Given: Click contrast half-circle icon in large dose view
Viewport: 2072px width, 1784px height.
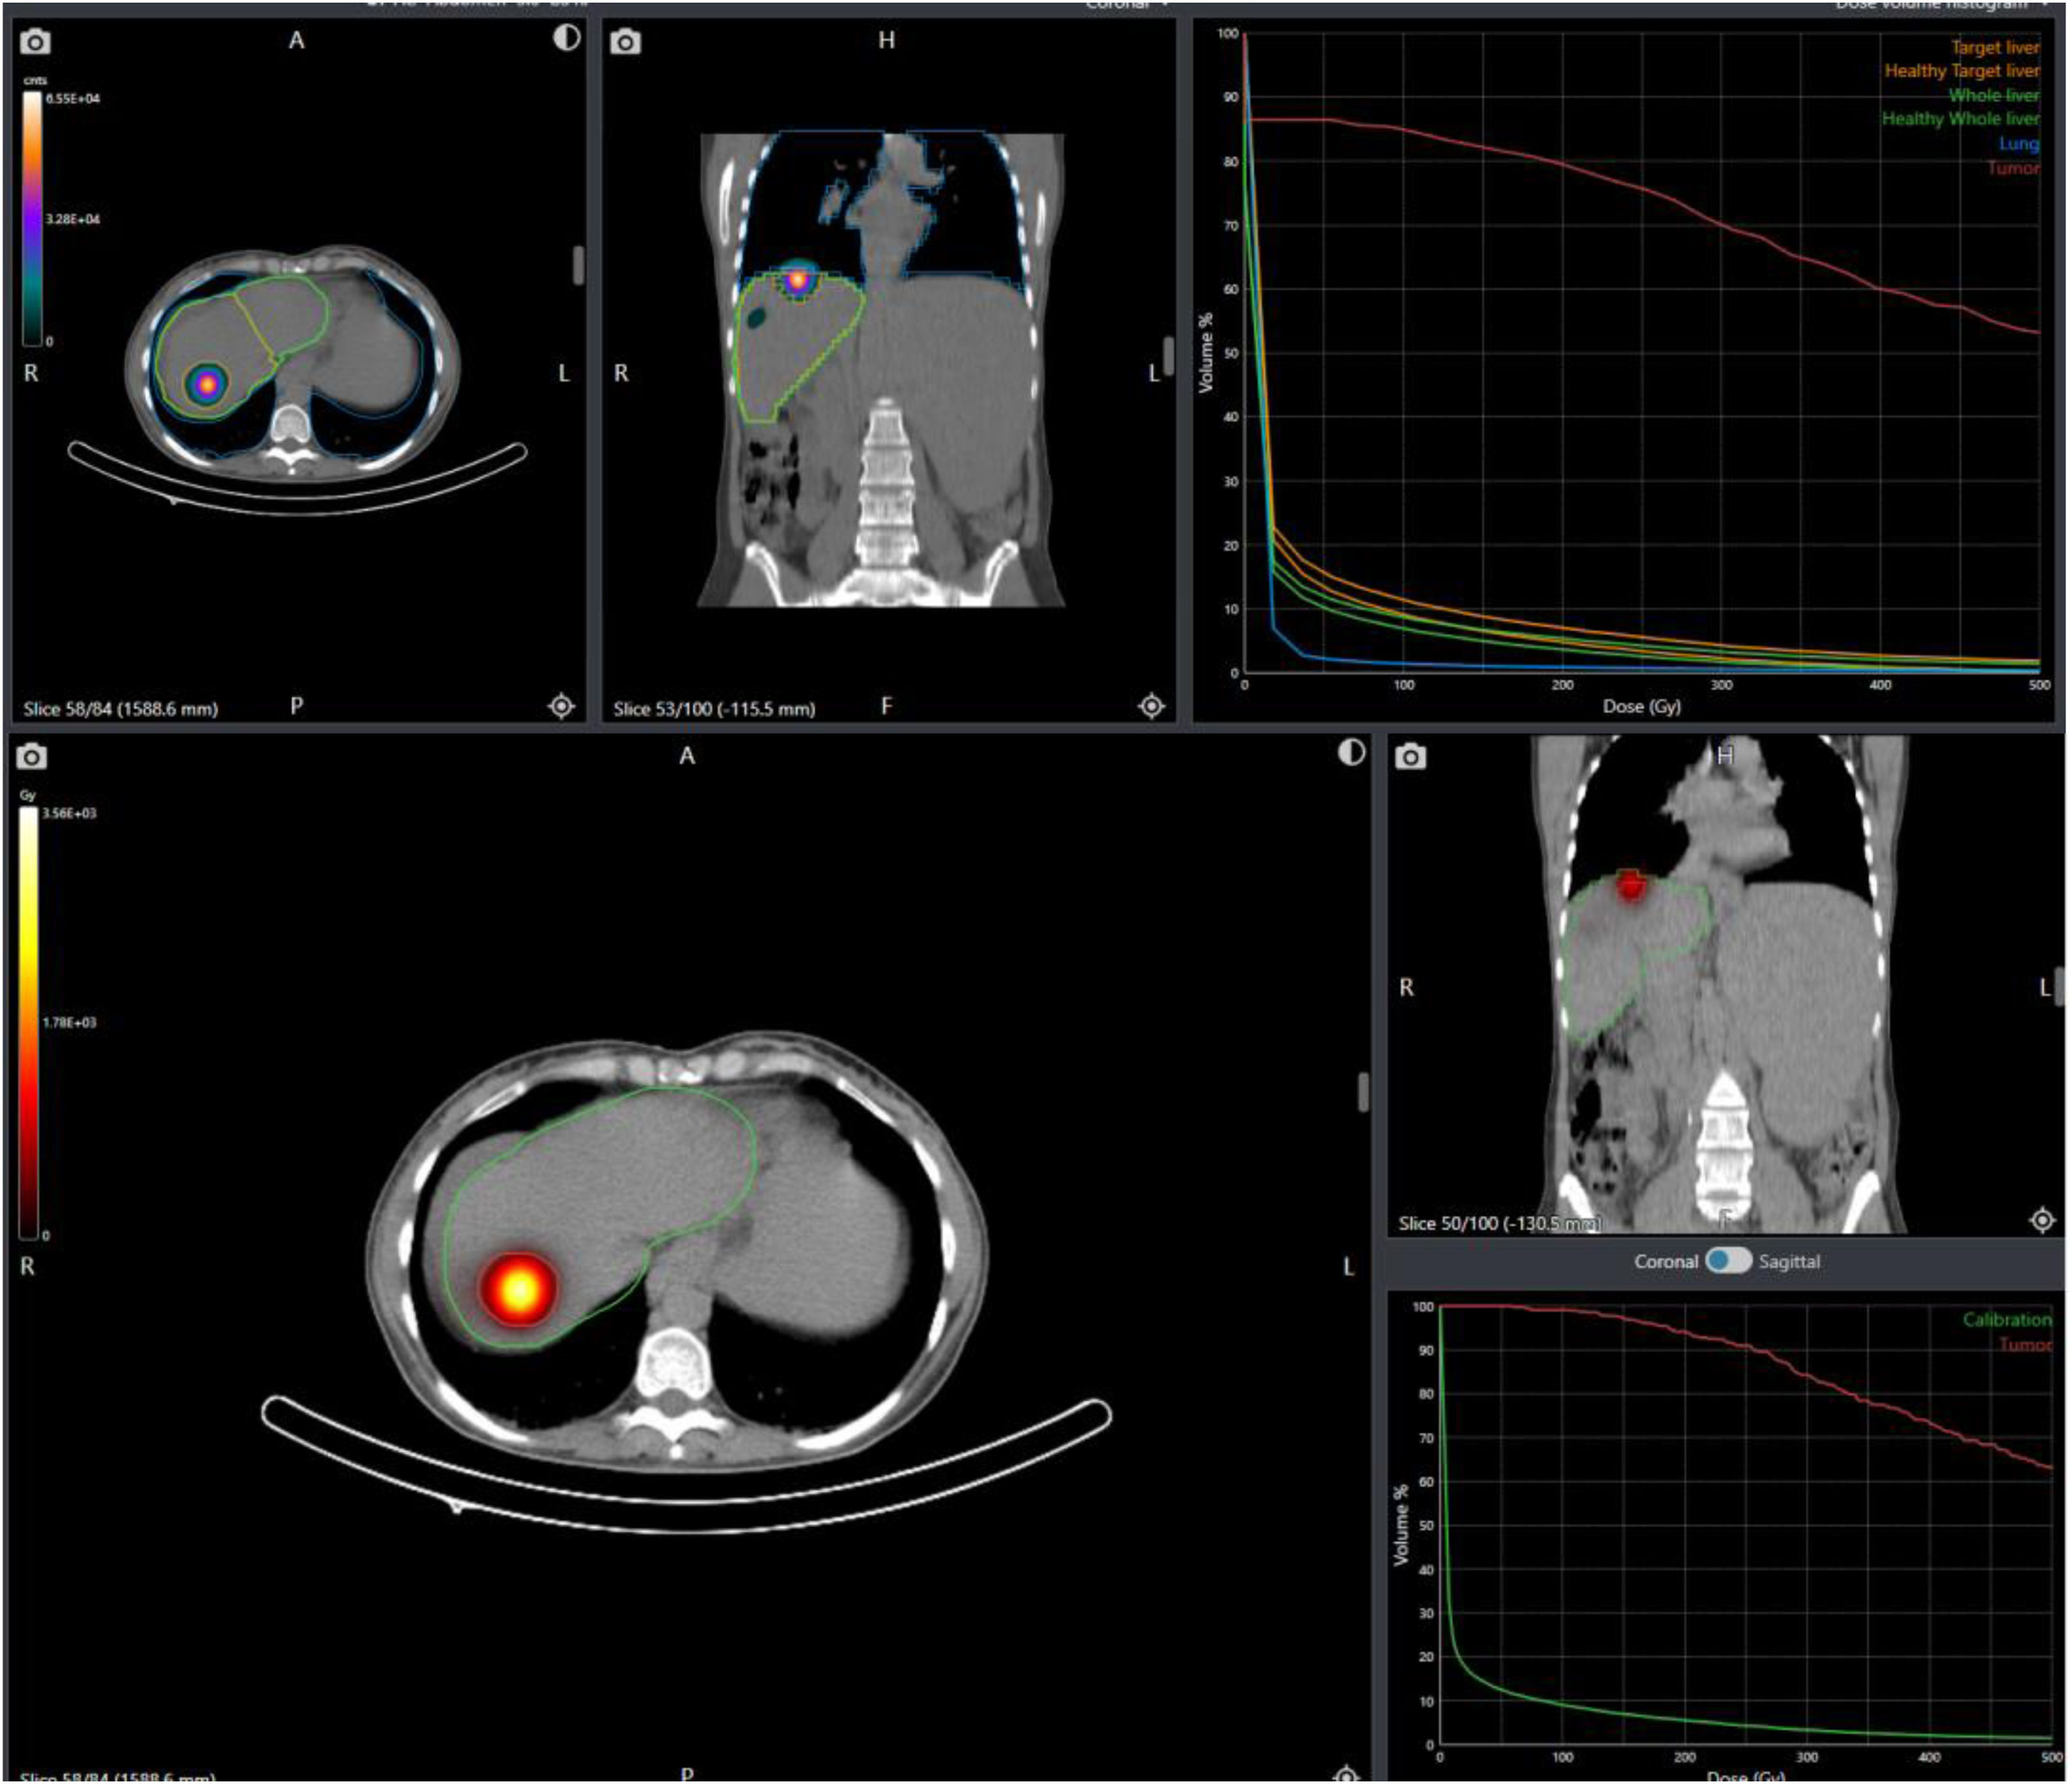Looking at the screenshot, I should click(1351, 753).
